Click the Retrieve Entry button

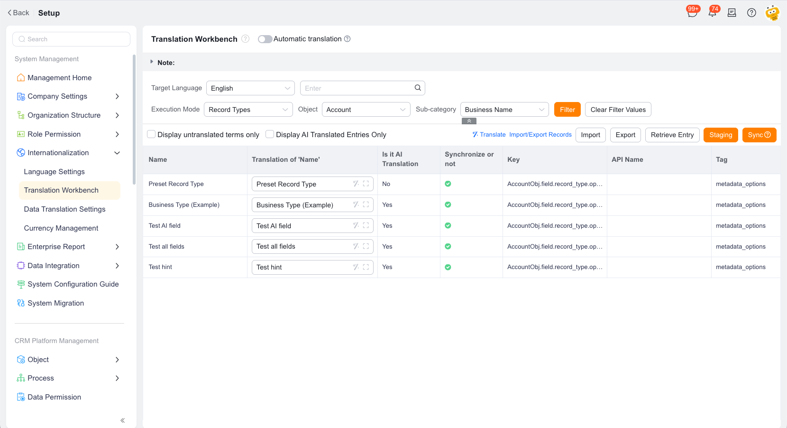coord(672,135)
